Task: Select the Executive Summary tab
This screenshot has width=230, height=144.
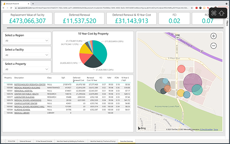Action: (126, 141)
